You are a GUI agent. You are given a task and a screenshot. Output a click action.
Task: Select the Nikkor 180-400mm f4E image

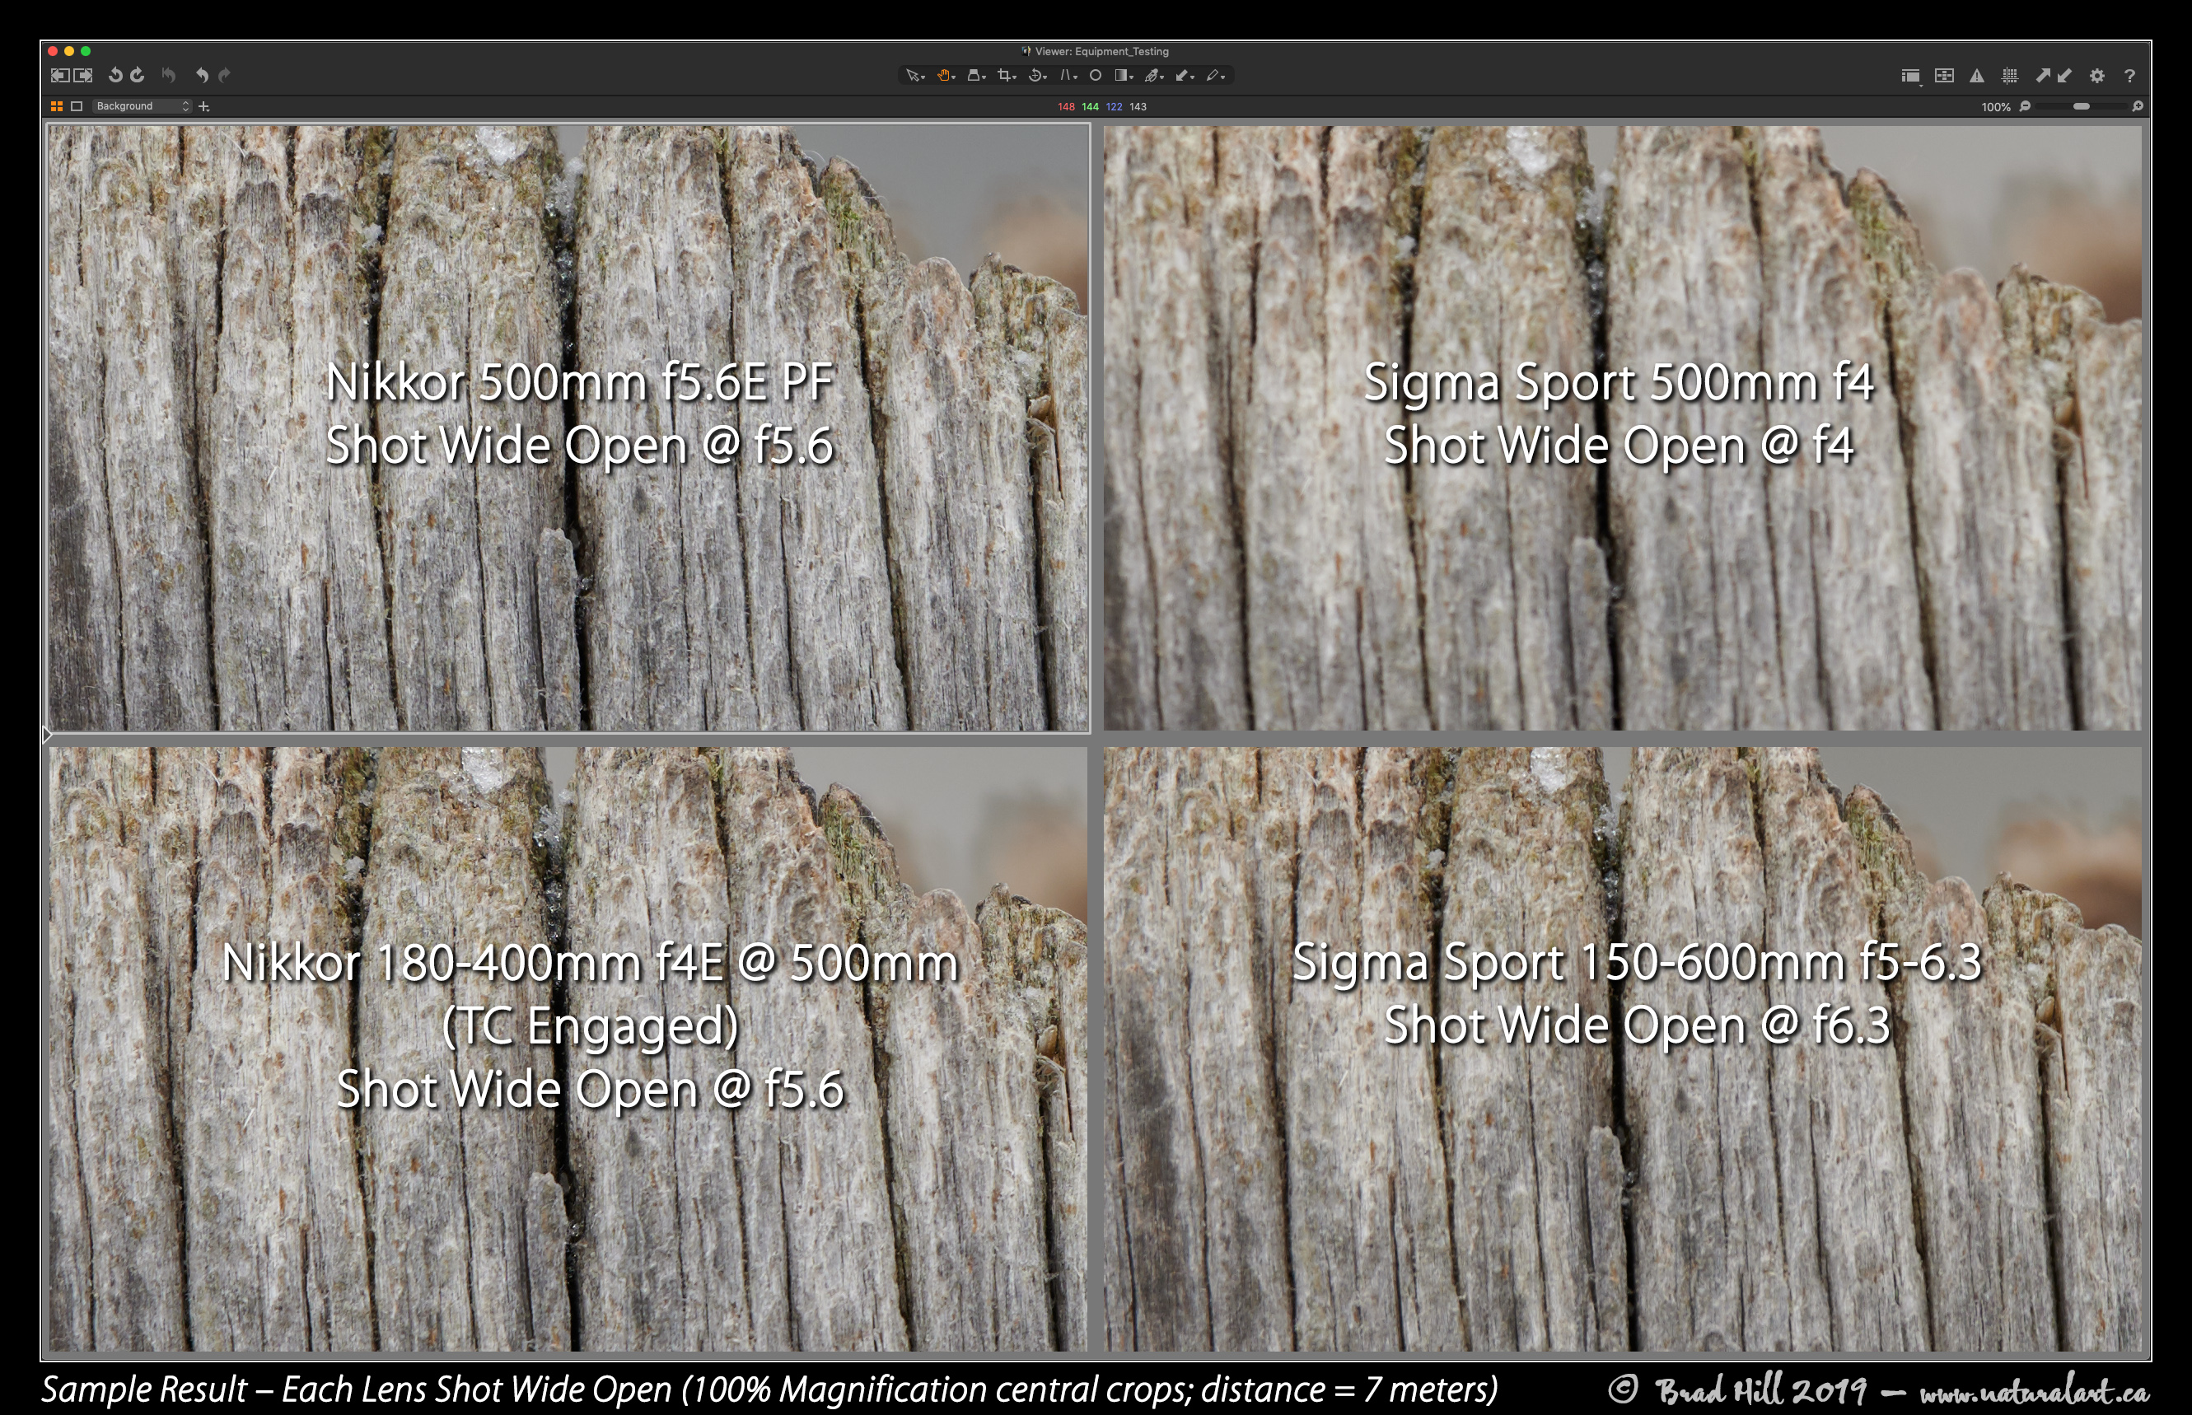coord(568,1048)
